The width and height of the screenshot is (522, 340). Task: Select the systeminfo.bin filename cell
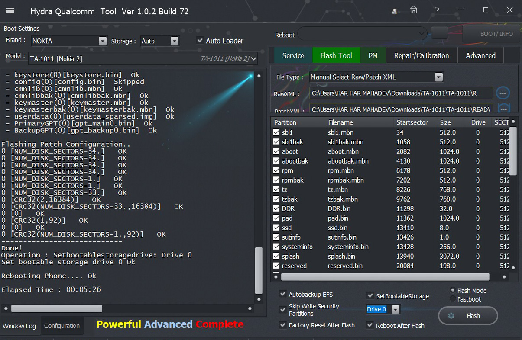point(348,247)
